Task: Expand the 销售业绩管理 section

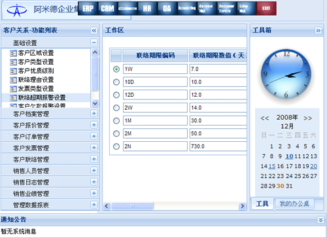Action: [94, 193]
